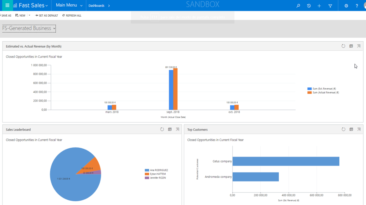366x205 pixels.
Task: Click the Top Customers title
Action: [197, 130]
